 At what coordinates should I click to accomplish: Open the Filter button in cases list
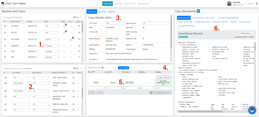coord(76,68)
